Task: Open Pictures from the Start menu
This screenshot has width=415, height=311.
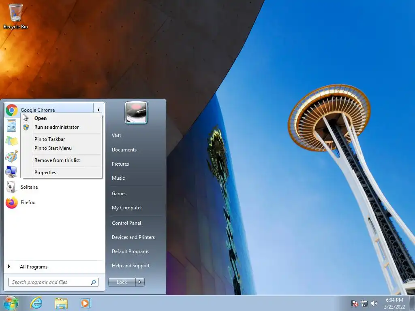Action: click(120, 164)
